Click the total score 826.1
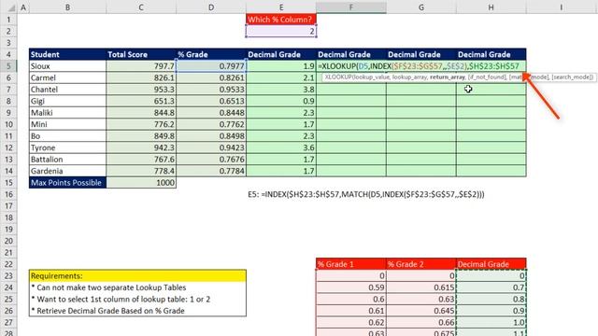The height and width of the screenshot is (336, 598). tap(141, 77)
